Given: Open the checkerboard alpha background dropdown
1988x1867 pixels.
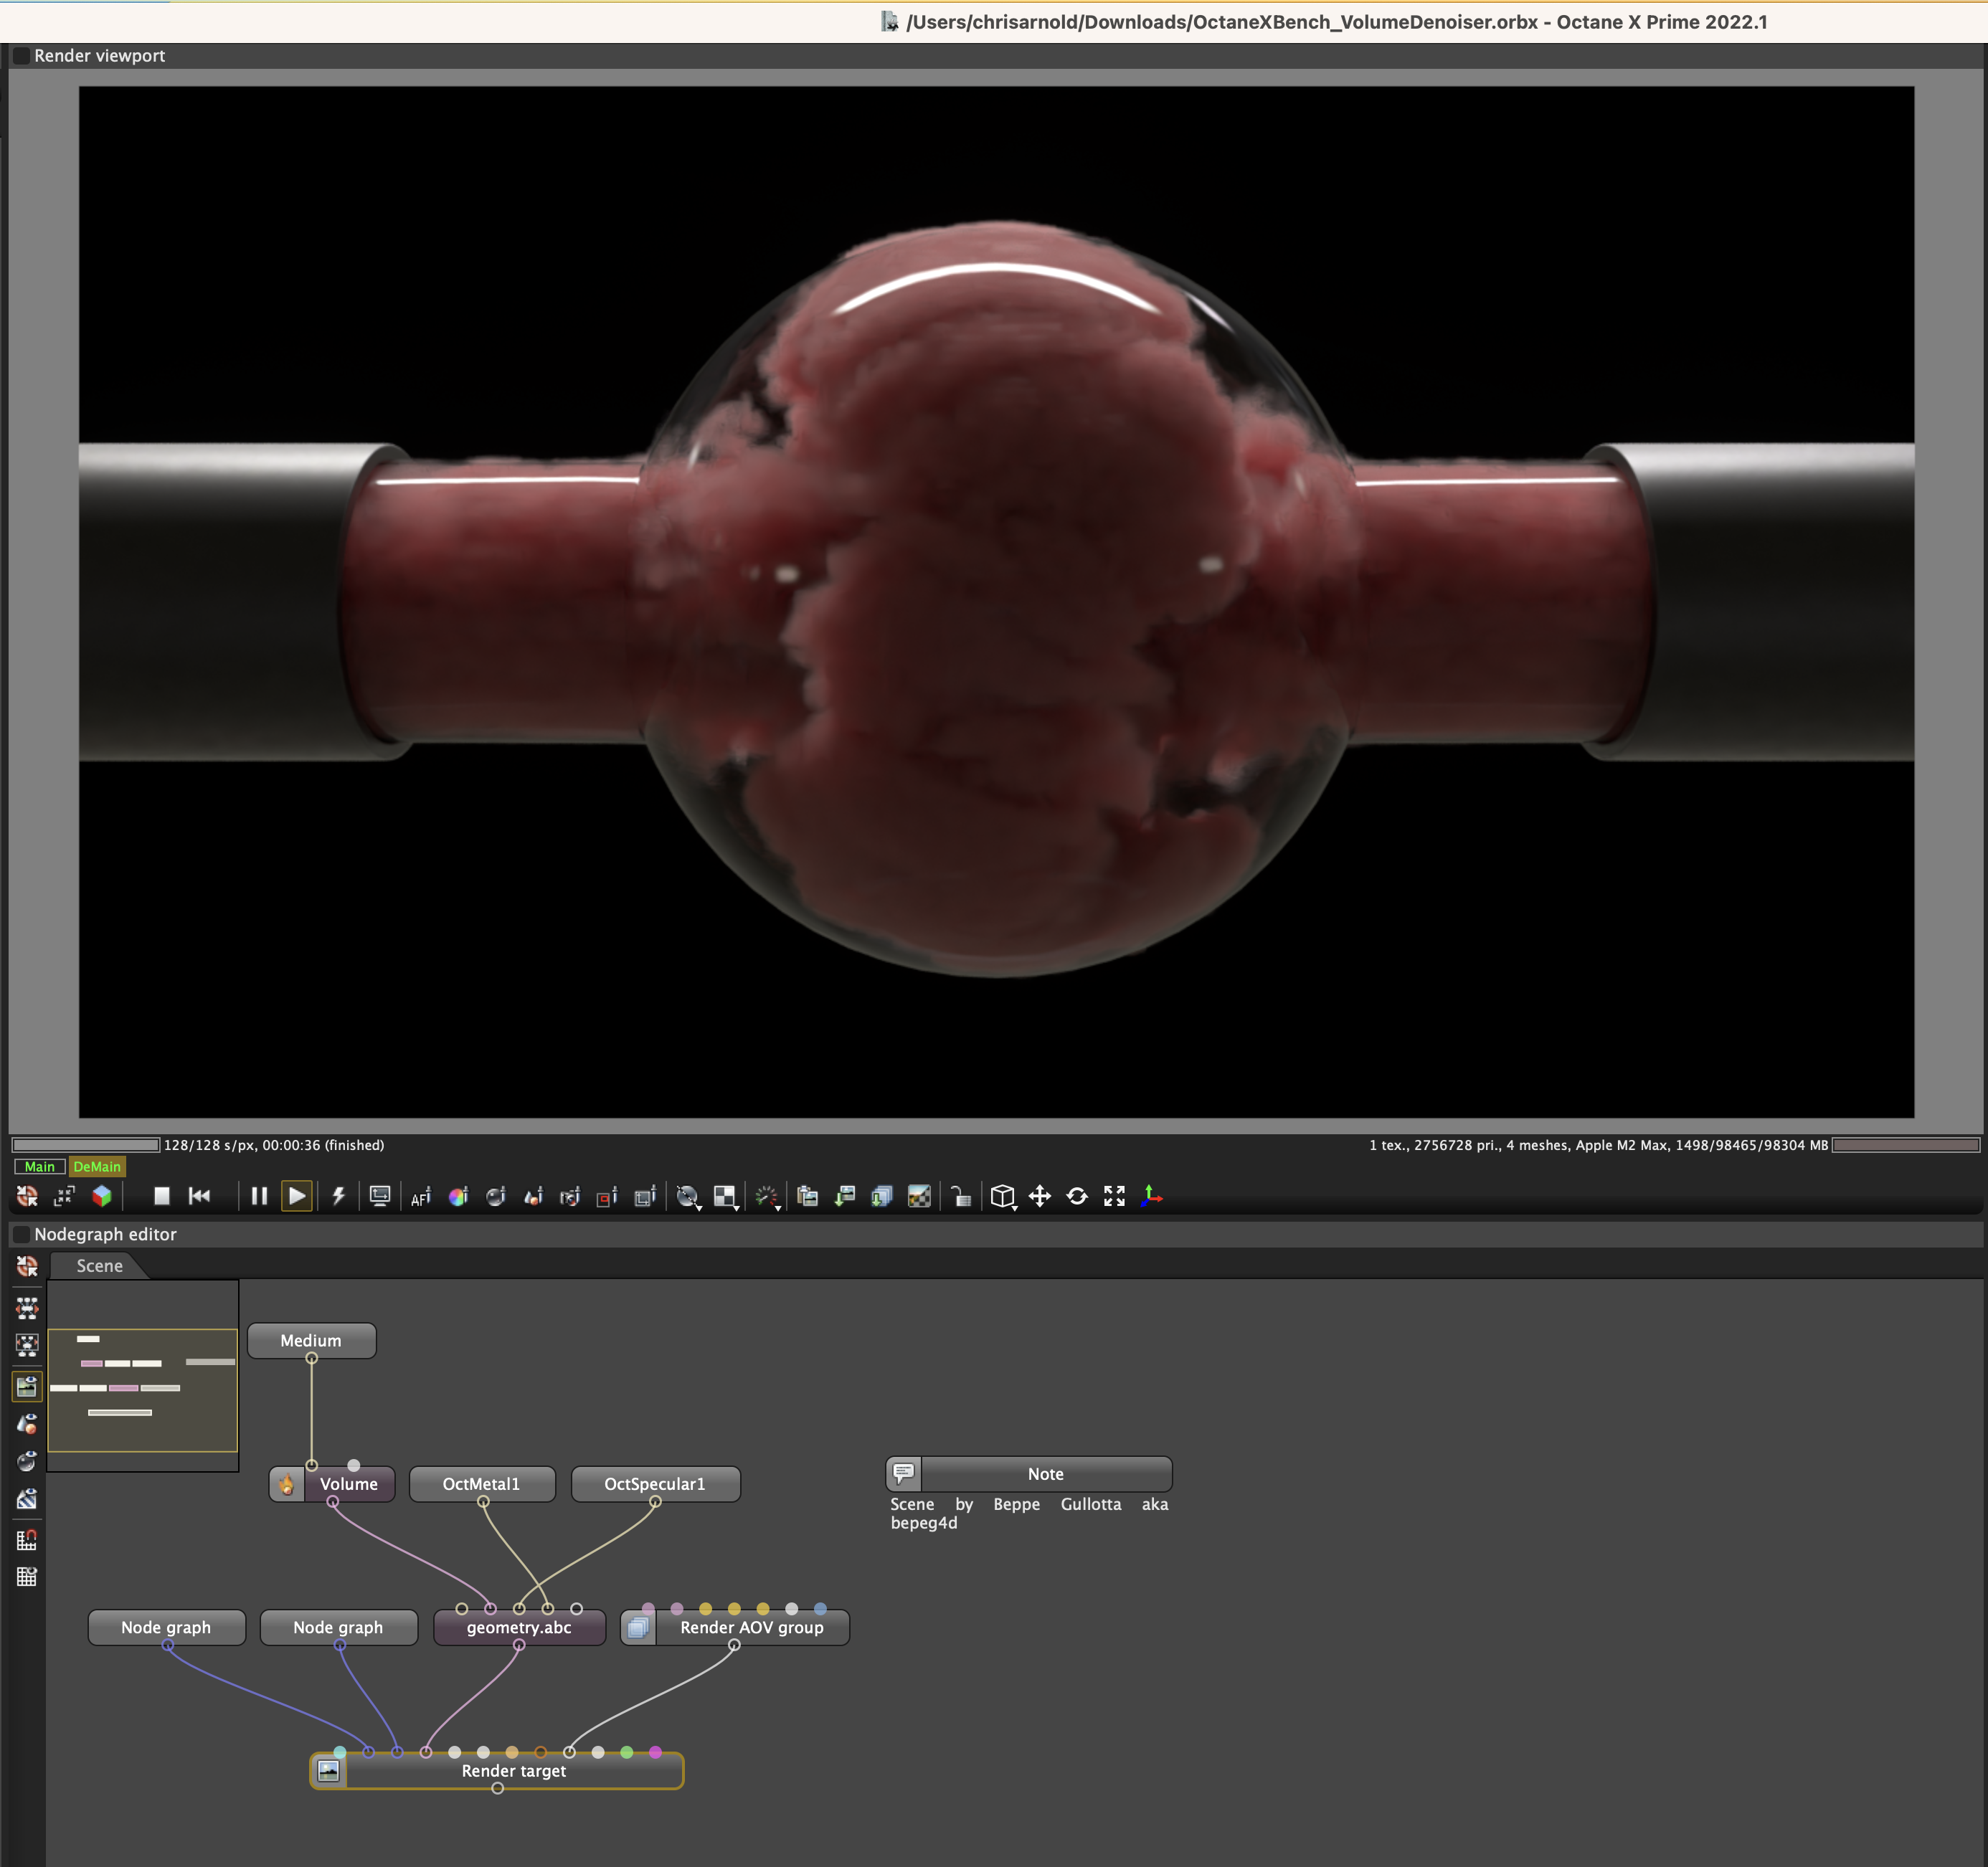Looking at the screenshot, I should 726,1197.
